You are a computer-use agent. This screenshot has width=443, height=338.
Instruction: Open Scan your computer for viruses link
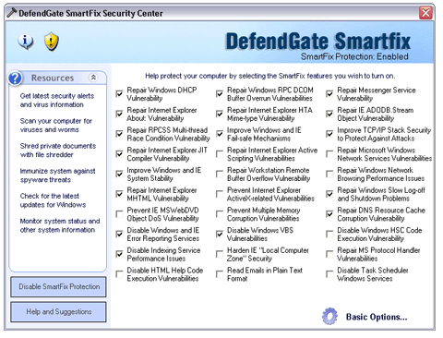[x=56, y=126]
